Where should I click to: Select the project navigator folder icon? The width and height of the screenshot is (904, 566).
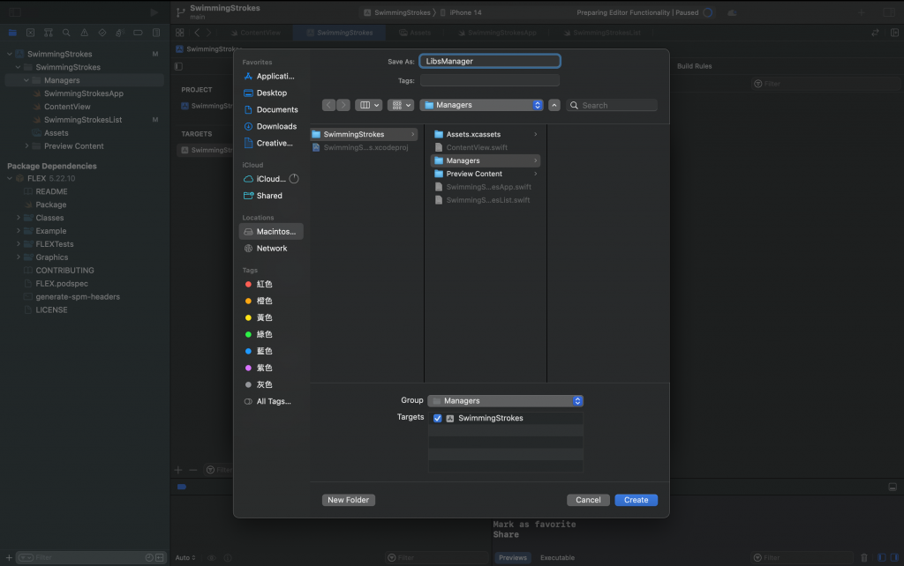[12, 33]
